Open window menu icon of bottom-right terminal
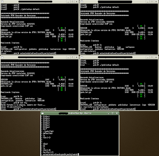Image resolution: width=159 pixels, height=156 pixels. [82, 57]
